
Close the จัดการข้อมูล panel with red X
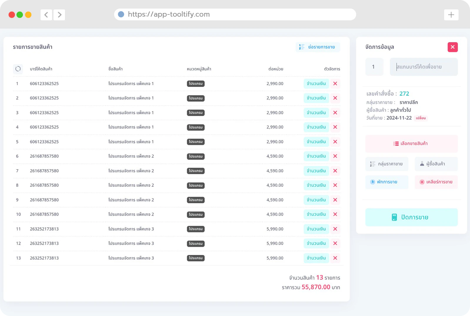[453, 47]
